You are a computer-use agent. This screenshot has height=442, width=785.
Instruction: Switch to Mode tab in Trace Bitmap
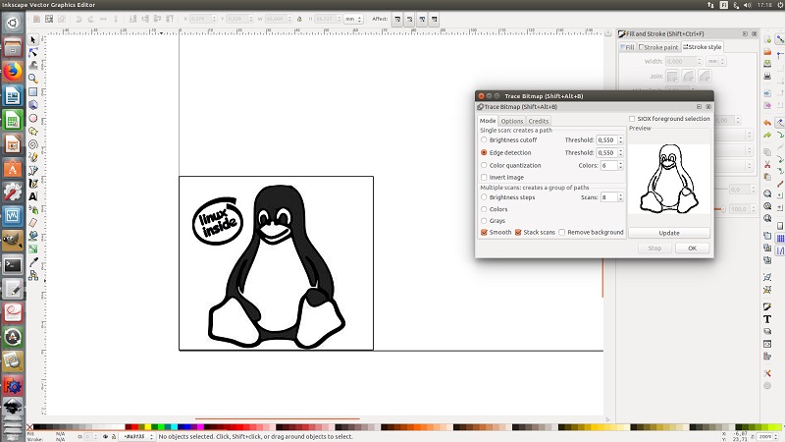[487, 121]
